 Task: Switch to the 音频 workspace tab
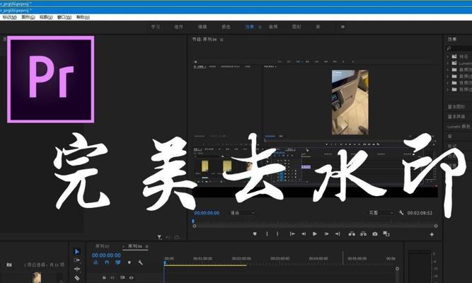273,27
